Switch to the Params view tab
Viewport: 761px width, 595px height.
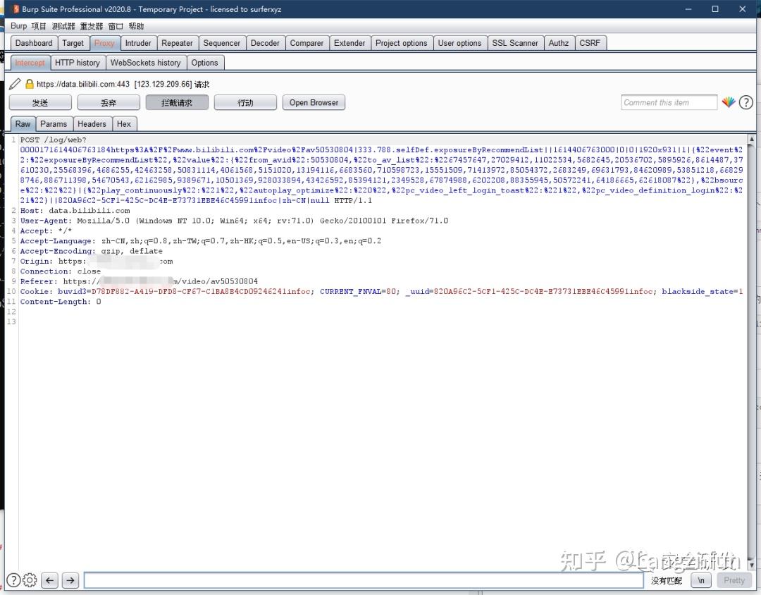tap(54, 124)
